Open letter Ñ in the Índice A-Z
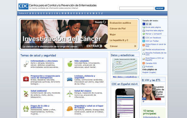The height and width of the screenshot is (118, 187). tap(68, 13)
